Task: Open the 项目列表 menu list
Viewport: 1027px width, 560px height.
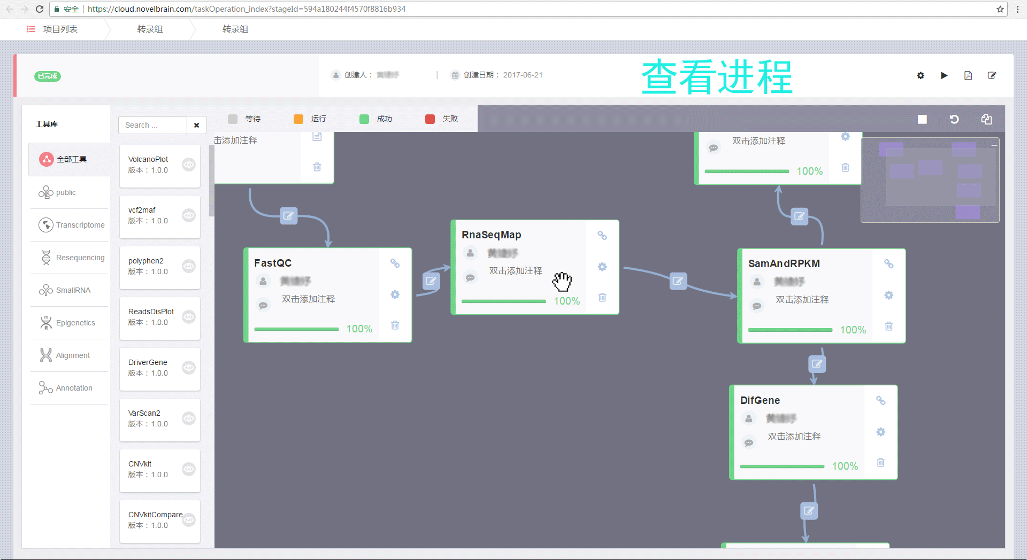Action: [x=52, y=29]
